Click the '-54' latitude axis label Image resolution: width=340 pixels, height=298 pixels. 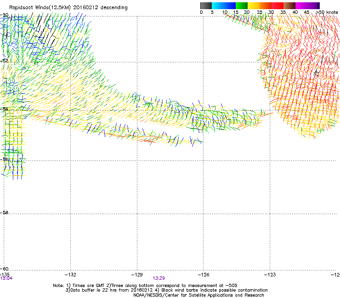4,109
